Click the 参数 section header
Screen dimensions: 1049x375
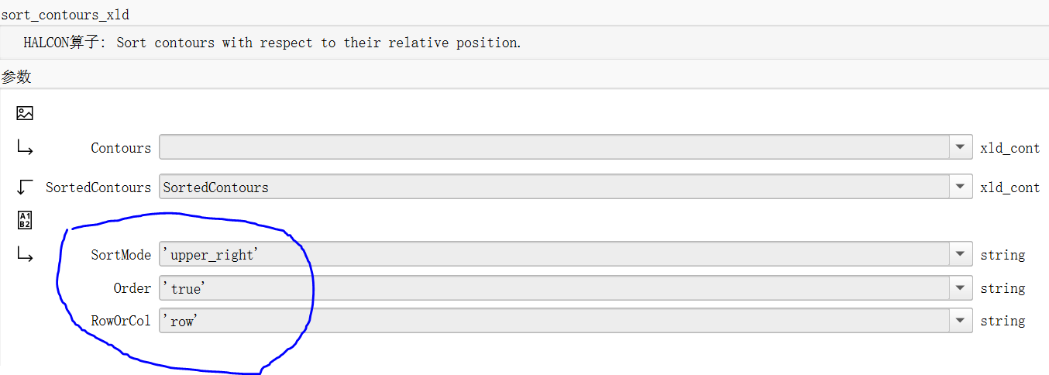click(16, 77)
